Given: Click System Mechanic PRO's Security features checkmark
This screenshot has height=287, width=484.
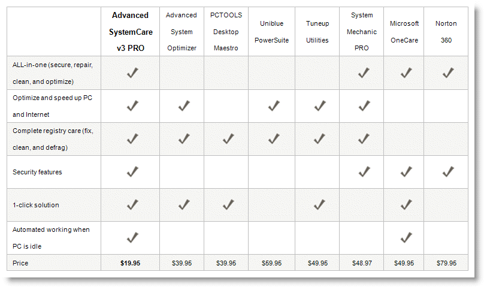Looking at the screenshot, I should point(364,172).
